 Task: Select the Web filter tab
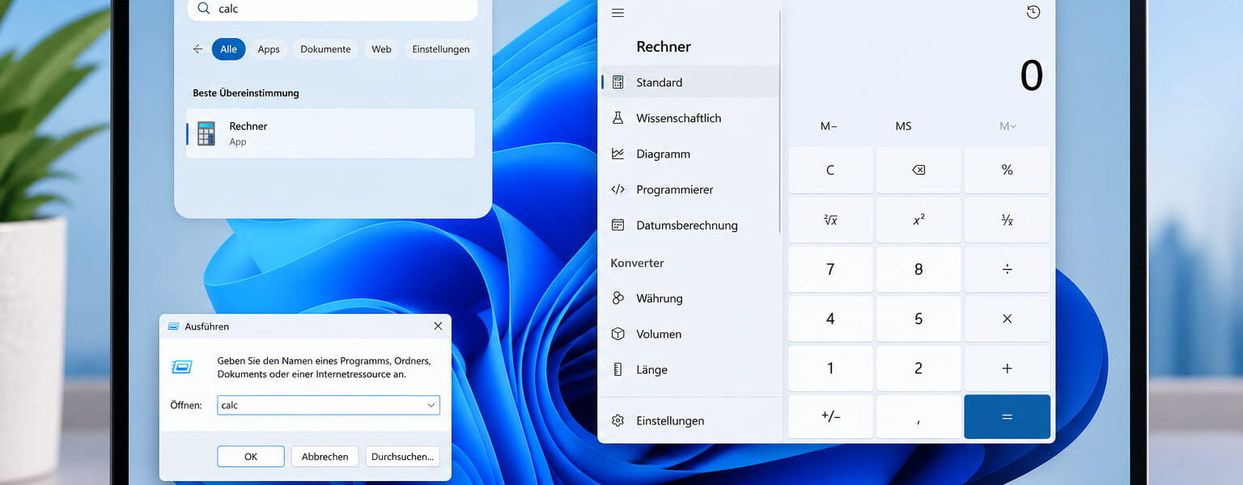point(381,49)
